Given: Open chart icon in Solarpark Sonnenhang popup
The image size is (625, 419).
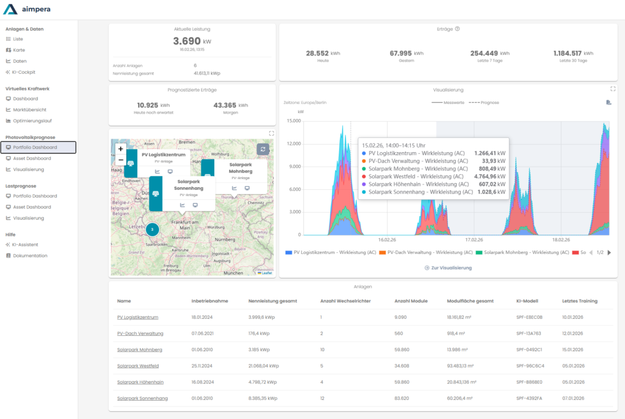Looking at the screenshot, I should click(x=182, y=205).
